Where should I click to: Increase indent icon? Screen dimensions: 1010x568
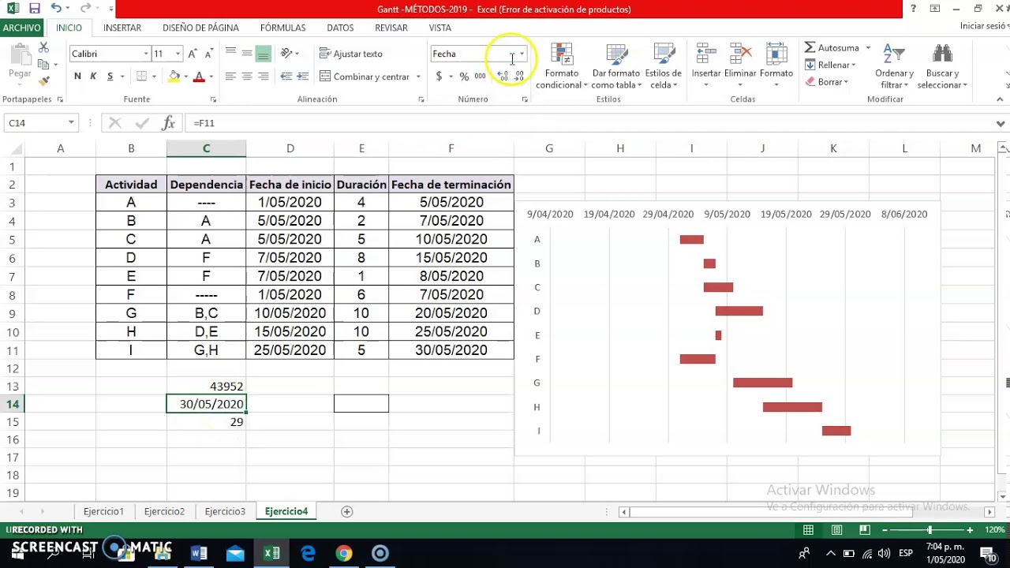[x=303, y=77]
